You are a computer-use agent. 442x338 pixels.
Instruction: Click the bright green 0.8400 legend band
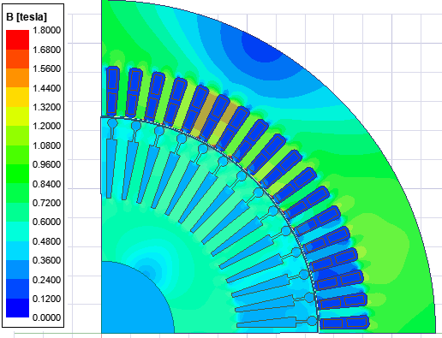pos(17,174)
